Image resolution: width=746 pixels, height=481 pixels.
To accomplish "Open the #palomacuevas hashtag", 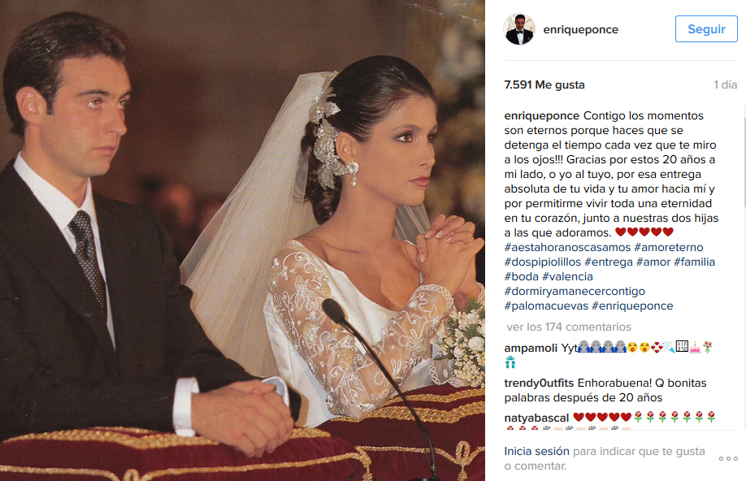I will (x=546, y=306).
